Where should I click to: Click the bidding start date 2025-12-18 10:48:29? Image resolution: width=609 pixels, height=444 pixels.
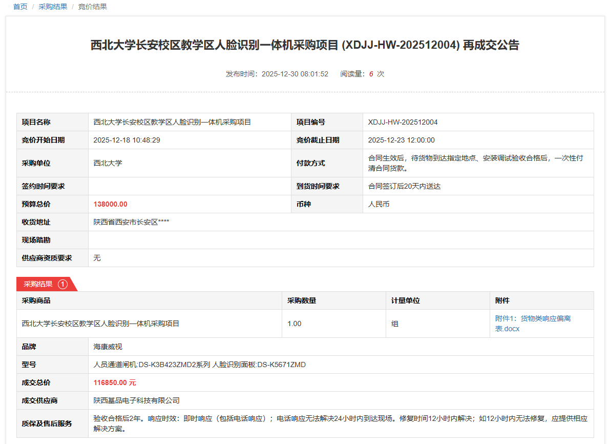pyautogui.click(x=127, y=140)
